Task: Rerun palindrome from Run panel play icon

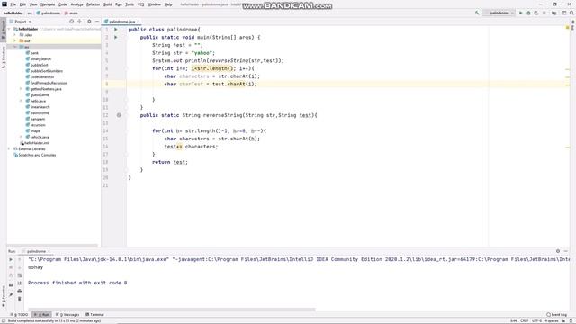Action: point(11,259)
